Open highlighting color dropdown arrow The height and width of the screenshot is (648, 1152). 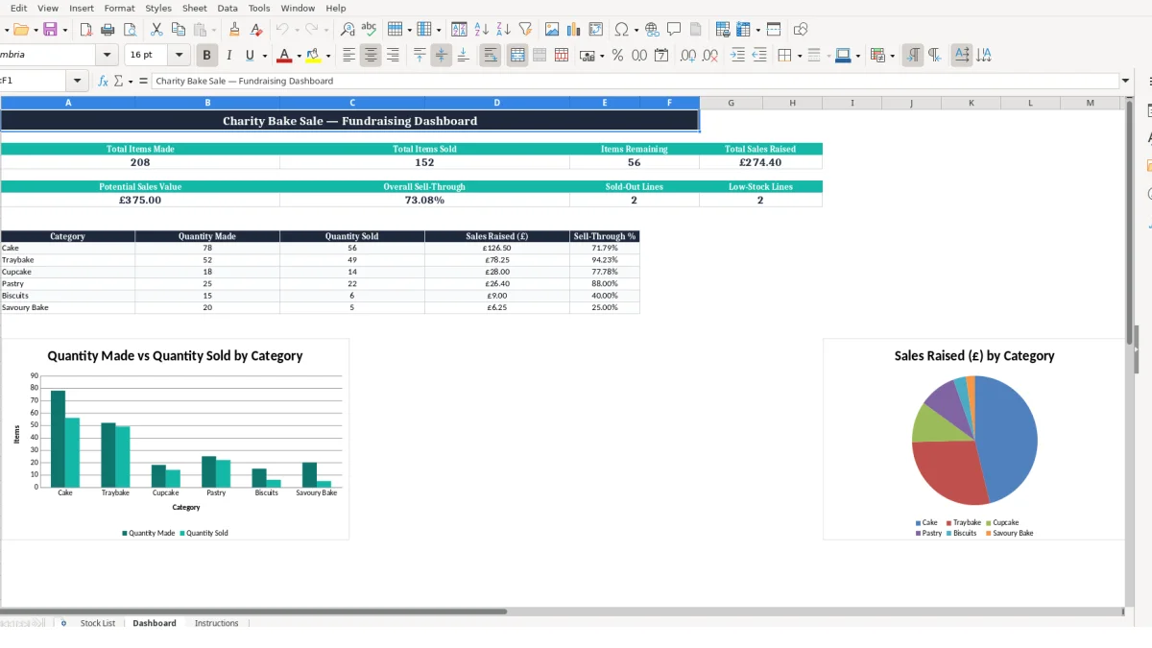pyautogui.click(x=328, y=56)
